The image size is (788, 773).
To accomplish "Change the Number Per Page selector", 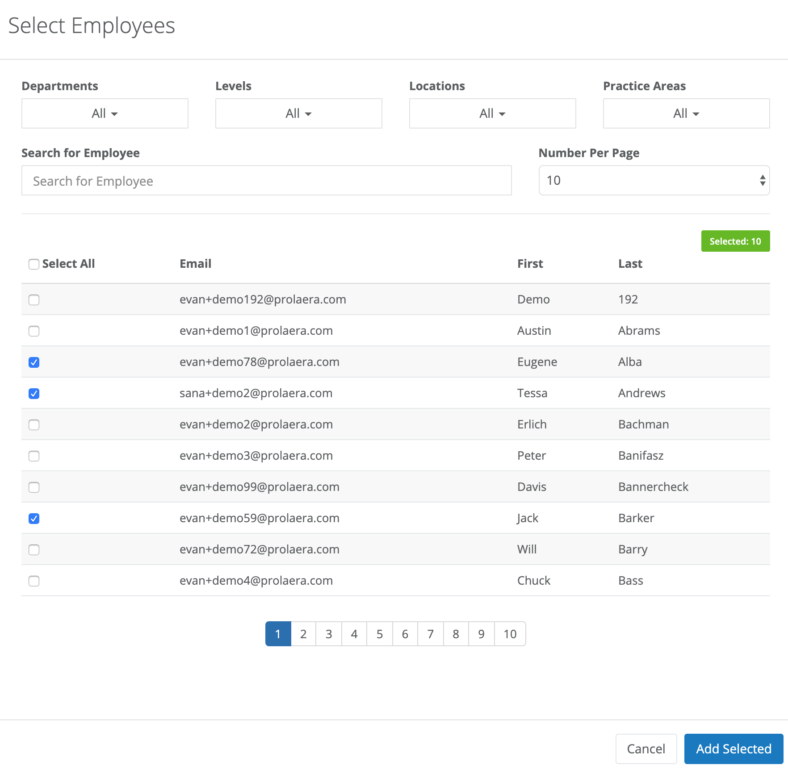I will point(654,180).
